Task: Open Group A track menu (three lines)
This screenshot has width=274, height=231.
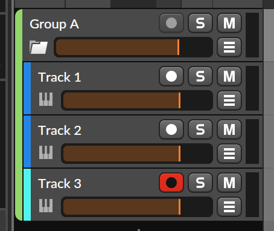Action: click(229, 47)
